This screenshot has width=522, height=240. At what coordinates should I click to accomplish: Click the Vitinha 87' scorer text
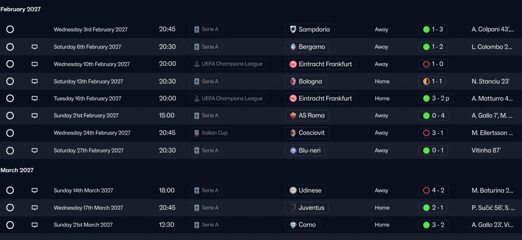click(x=486, y=150)
